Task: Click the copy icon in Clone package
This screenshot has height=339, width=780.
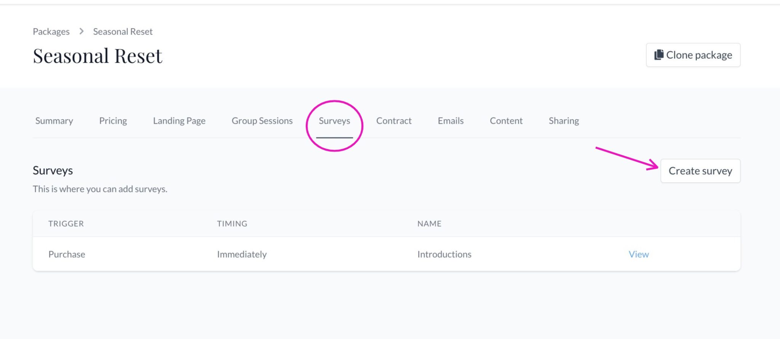Action: point(659,55)
